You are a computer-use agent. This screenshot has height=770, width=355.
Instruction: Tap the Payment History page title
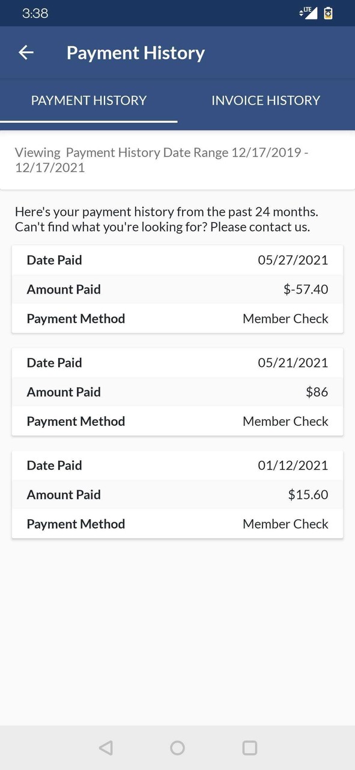point(136,53)
